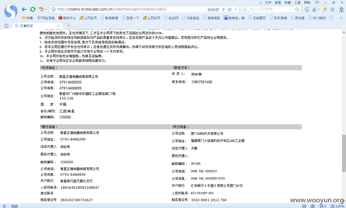This screenshot has width=346, height=208.
Task: Open the 文件 menu
Action: [x=268, y=3]
